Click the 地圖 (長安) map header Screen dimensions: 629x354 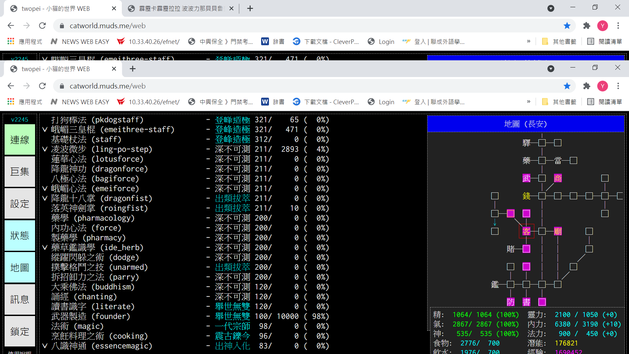coord(526,124)
